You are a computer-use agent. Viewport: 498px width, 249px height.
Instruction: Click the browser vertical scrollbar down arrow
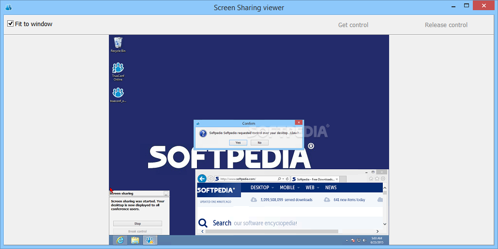click(385, 224)
